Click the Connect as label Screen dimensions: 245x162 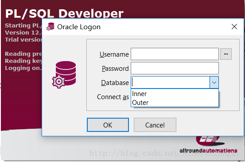[113, 97]
